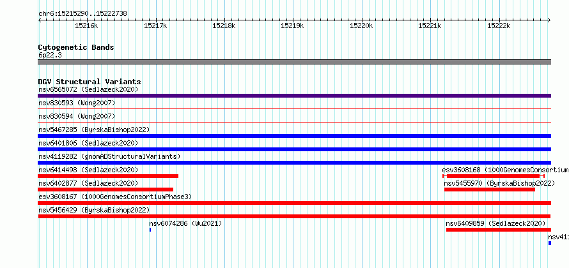This screenshot has height=268, width=569.
Task: Click the tiny blue marker under truncated nsv41 label
Action: click(x=550, y=243)
